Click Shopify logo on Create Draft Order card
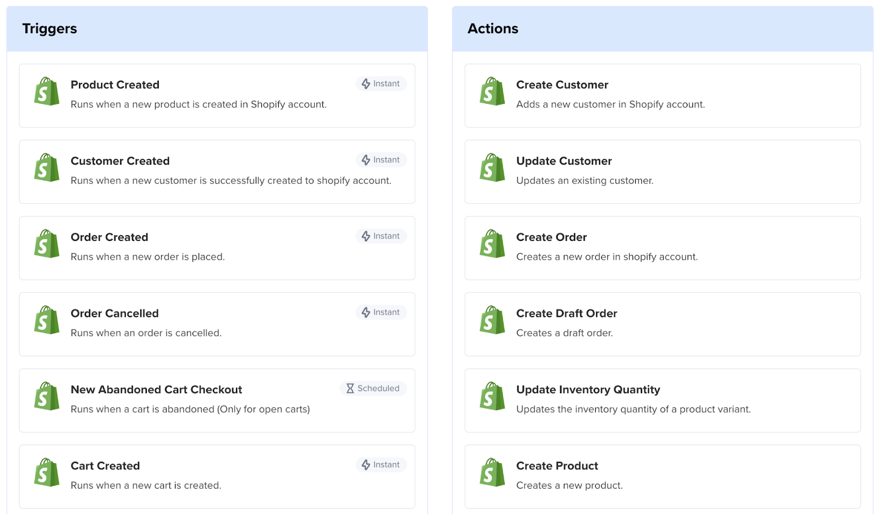 pos(492,320)
